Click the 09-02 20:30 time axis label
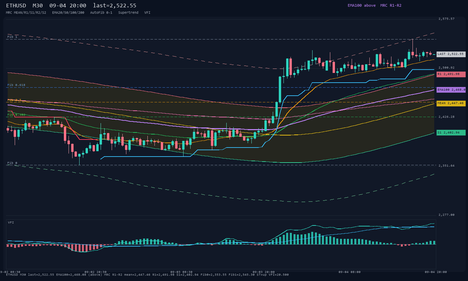This screenshot has height=281, width=468. [96, 272]
